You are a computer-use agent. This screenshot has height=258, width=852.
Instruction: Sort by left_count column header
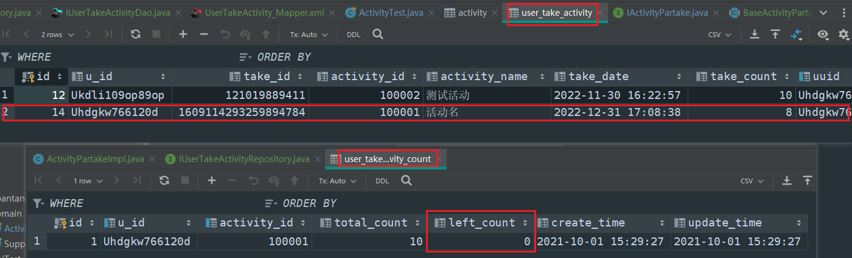click(480, 223)
